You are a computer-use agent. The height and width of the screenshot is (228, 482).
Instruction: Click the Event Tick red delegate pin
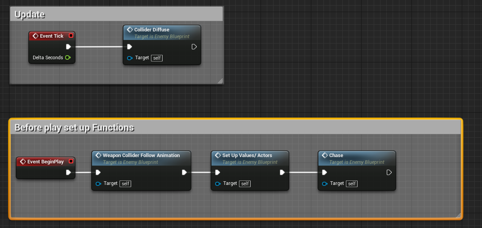click(x=71, y=36)
